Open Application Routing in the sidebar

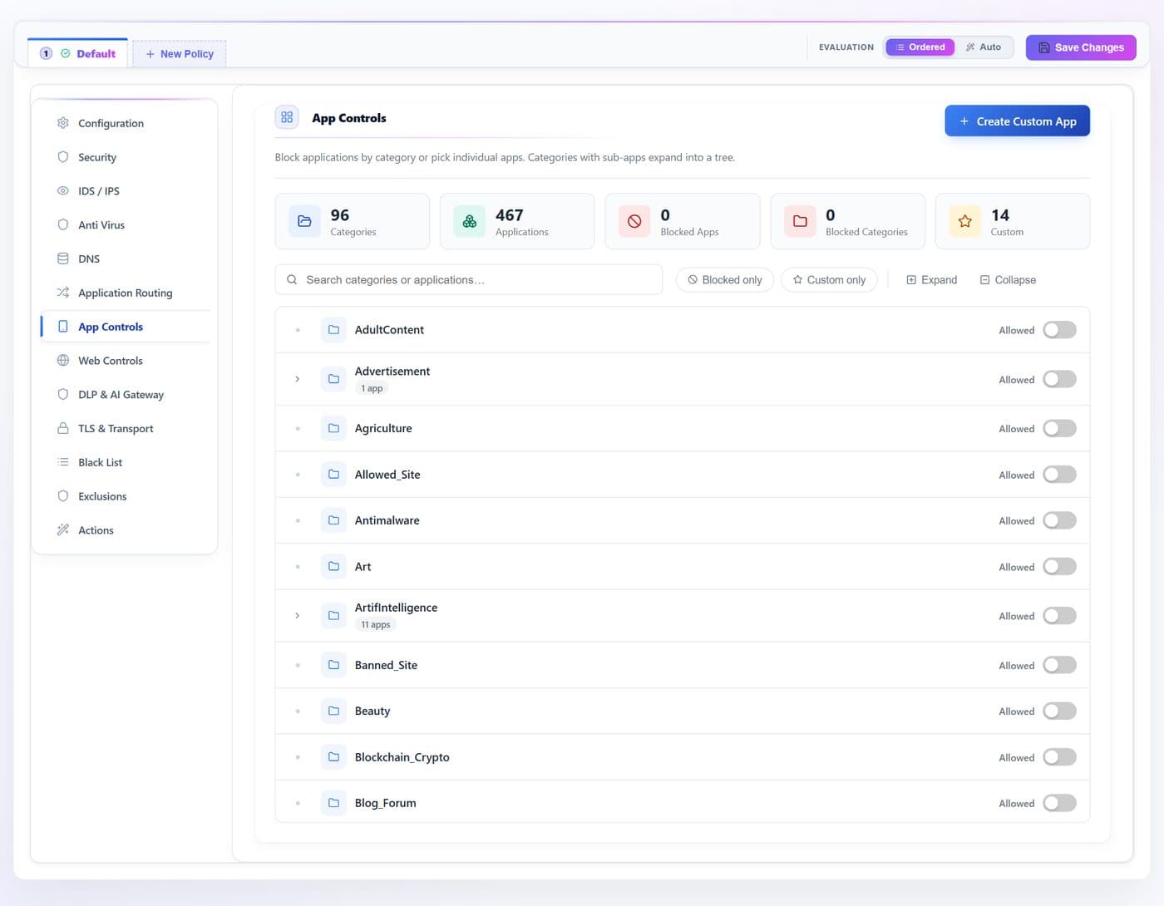coord(126,293)
